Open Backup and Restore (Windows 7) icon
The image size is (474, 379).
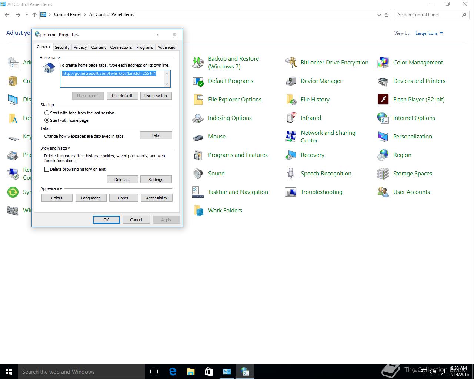coord(198,63)
